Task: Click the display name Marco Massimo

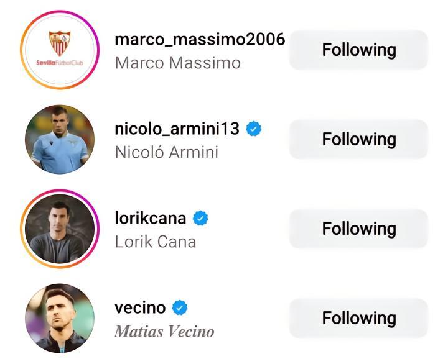Action: (x=177, y=63)
